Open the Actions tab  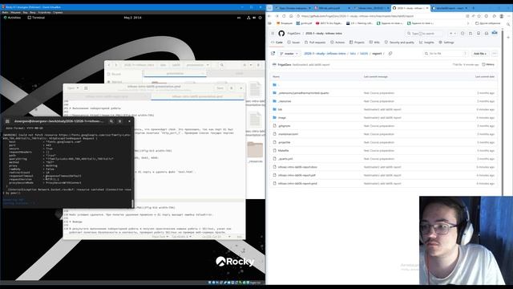337,43
